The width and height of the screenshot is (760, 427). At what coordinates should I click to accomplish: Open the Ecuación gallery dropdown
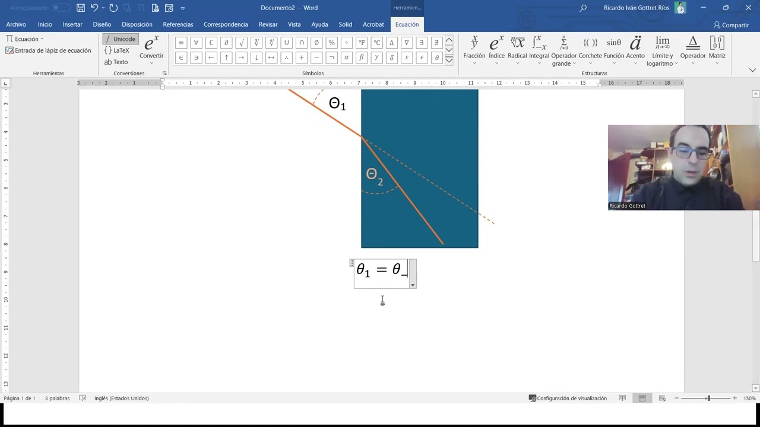[25, 39]
